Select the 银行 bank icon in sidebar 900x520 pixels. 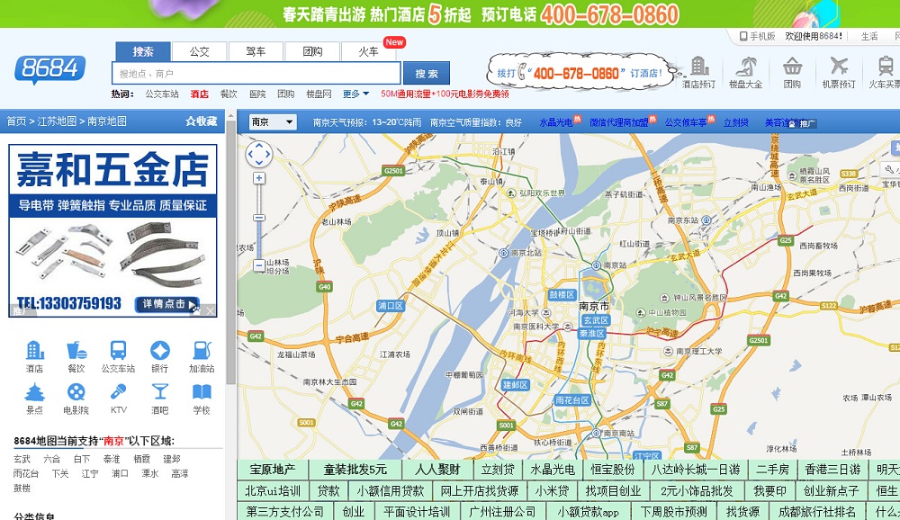point(159,356)
